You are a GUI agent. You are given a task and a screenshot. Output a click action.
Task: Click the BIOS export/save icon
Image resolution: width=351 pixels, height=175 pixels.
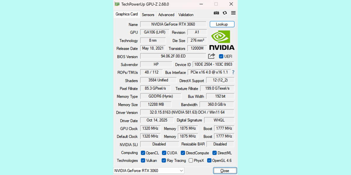[x=211, y=56]
